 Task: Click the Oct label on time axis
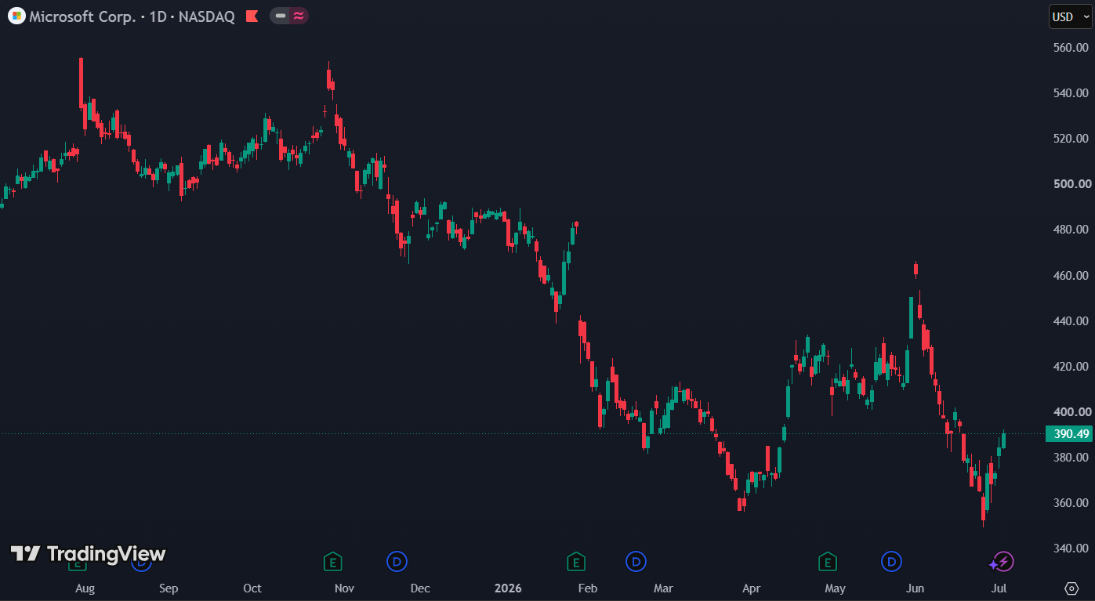(x=252, y=588)
